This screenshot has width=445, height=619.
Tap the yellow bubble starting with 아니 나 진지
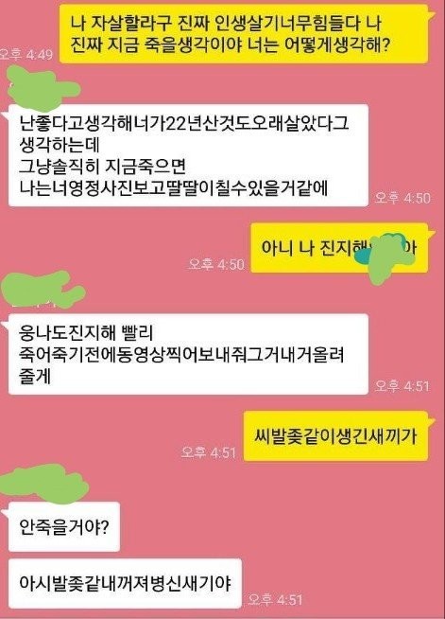339,248
